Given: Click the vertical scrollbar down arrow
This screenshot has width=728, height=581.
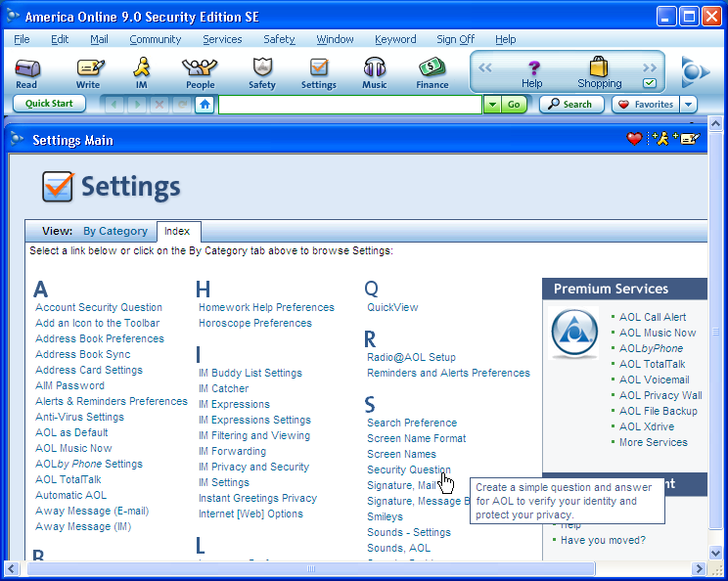Looking at the screenshot, I should (x=715, y=553).
